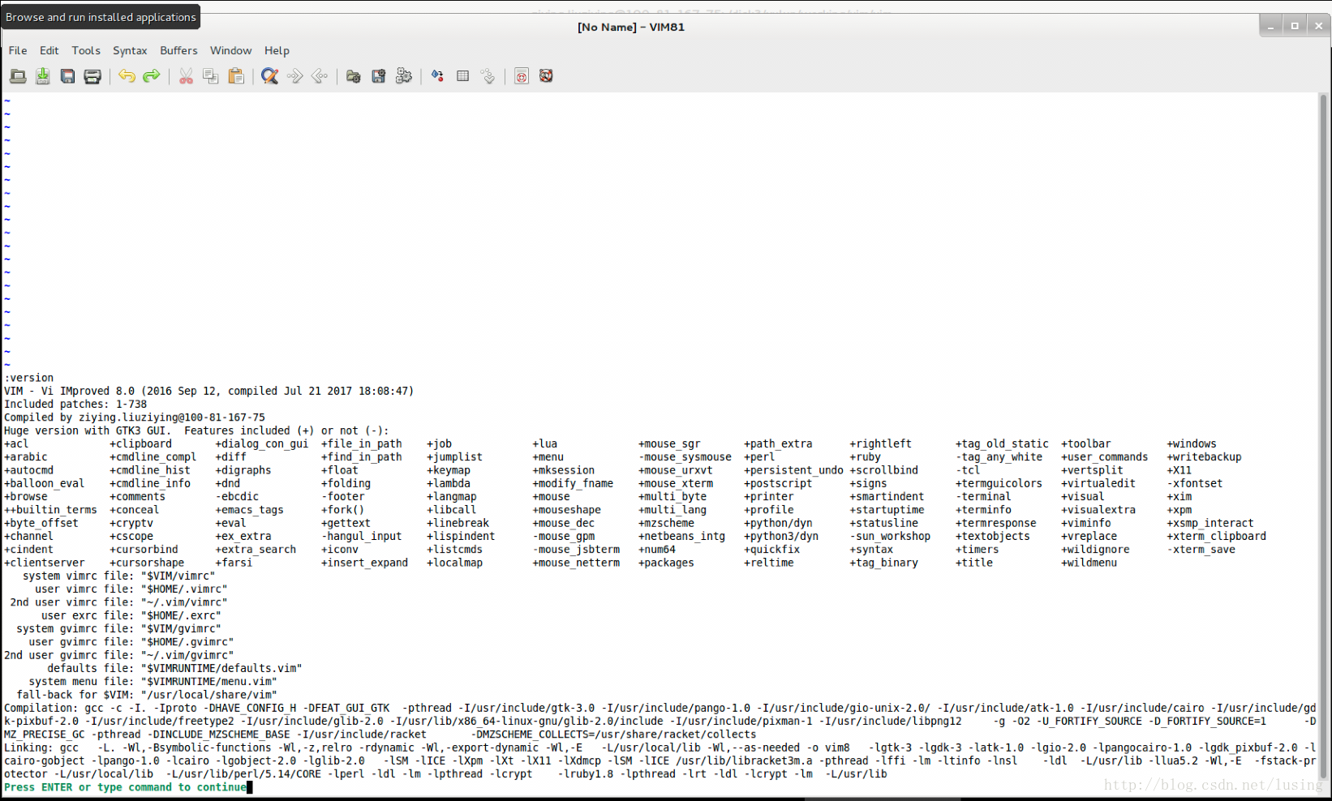The width and height of the screenshot is (1332, 801).
Task: Paste from clipboard with the Paste icon
Action: (x=236, y=76)
